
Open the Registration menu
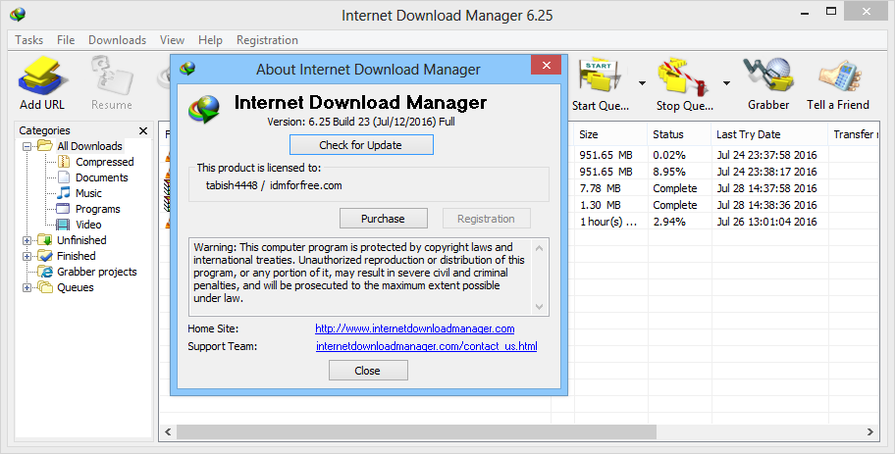click(x=267, y=40)
